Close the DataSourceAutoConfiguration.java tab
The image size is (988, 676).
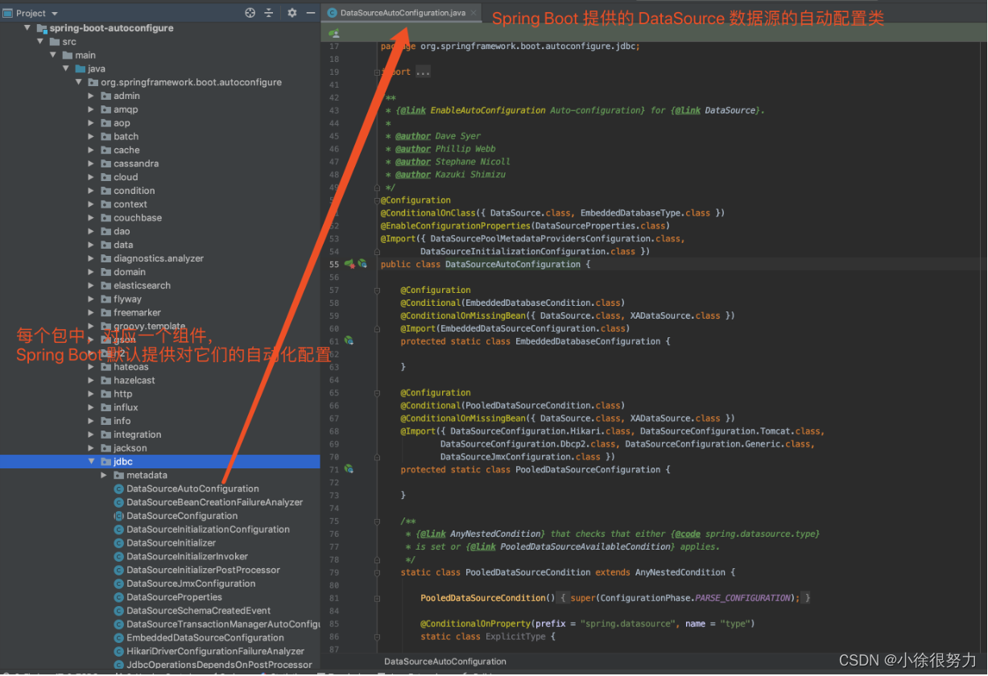473,13
